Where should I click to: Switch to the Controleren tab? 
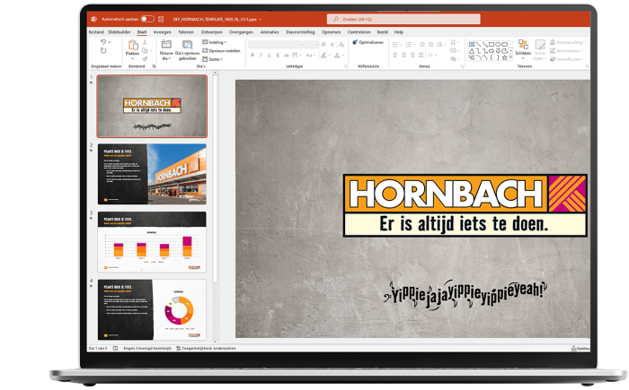click(359, 32)
